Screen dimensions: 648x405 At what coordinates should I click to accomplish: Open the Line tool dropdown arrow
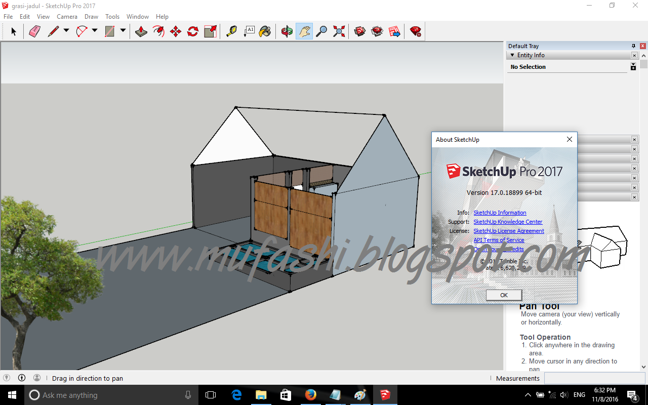66,31
